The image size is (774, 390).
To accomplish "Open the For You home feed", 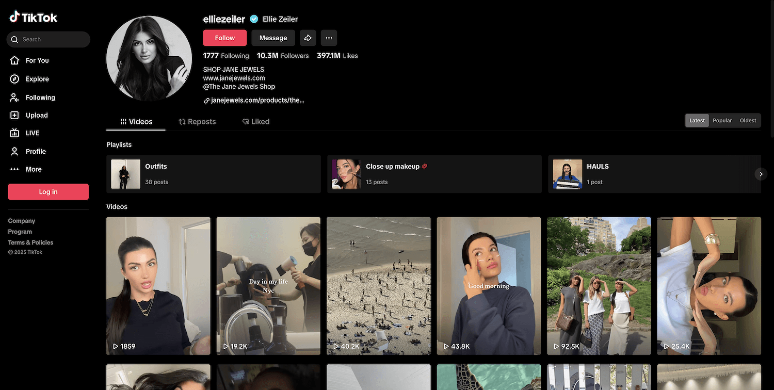I will click(x=37, y=60).
